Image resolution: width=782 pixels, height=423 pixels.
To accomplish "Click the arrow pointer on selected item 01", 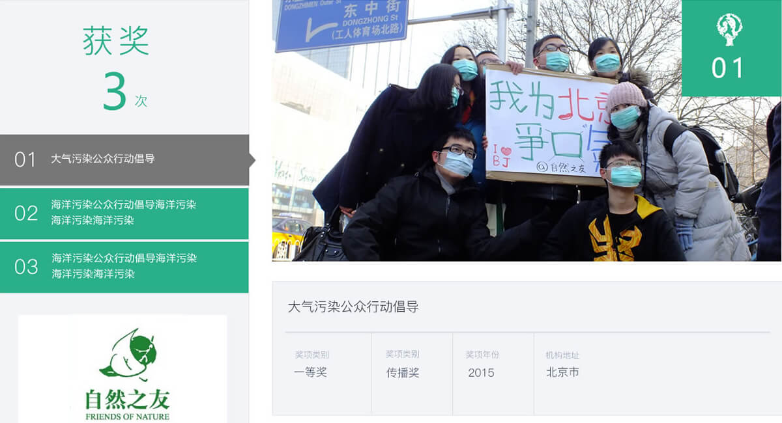I will [x=252, y=160].
